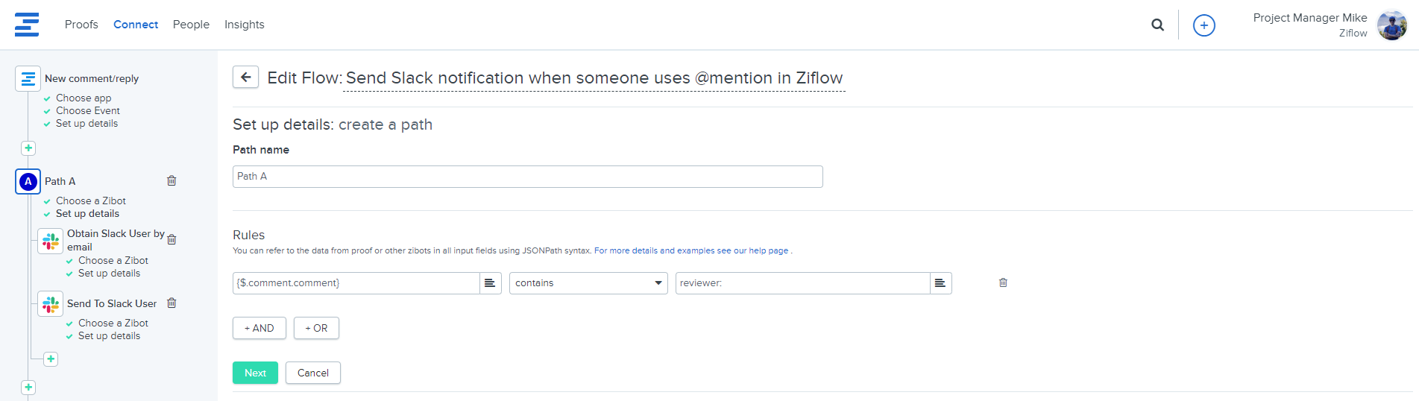Go back using the arrow button
Screen dimensions: 1419x401
point(245,77)
